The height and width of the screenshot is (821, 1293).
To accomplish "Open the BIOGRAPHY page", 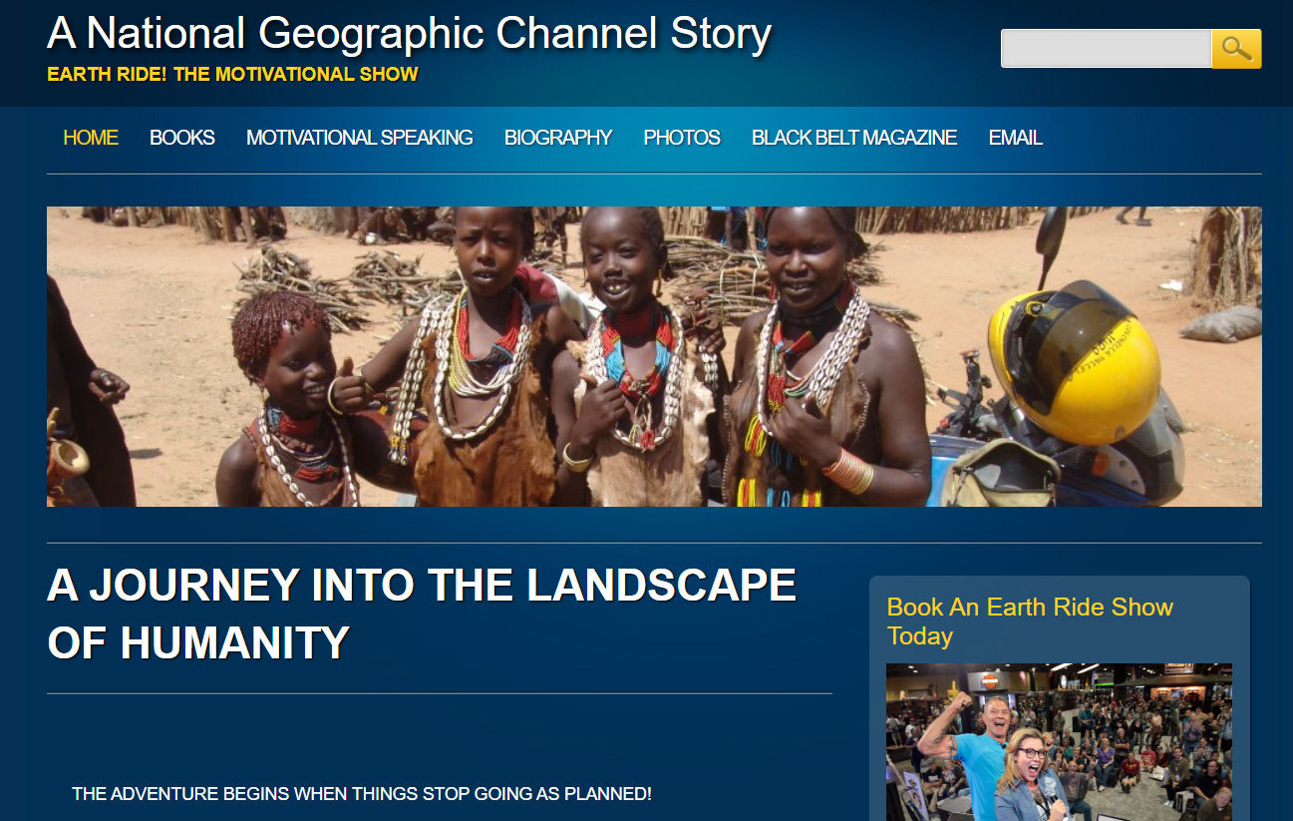I will click(558, 138).
